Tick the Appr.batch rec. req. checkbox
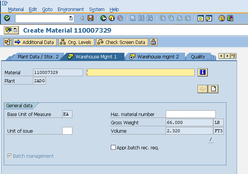 pos(113,147)
